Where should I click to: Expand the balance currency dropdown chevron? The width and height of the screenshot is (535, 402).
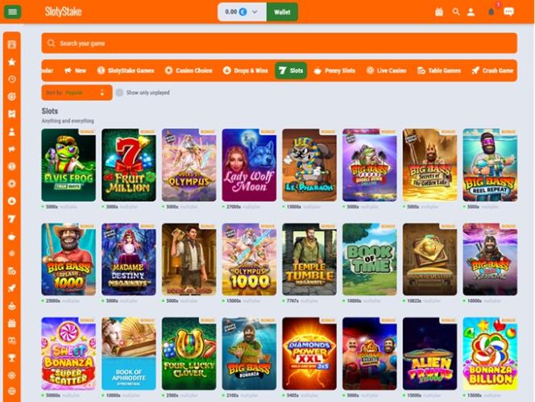coord(255,12)
